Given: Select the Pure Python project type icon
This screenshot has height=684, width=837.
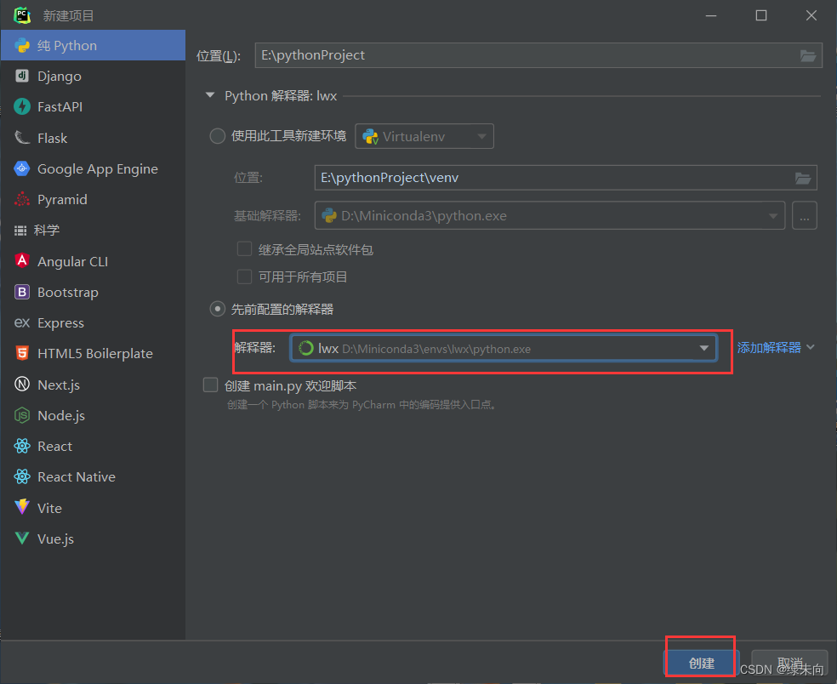Looking at the screenshot, I should coord(22,45).
